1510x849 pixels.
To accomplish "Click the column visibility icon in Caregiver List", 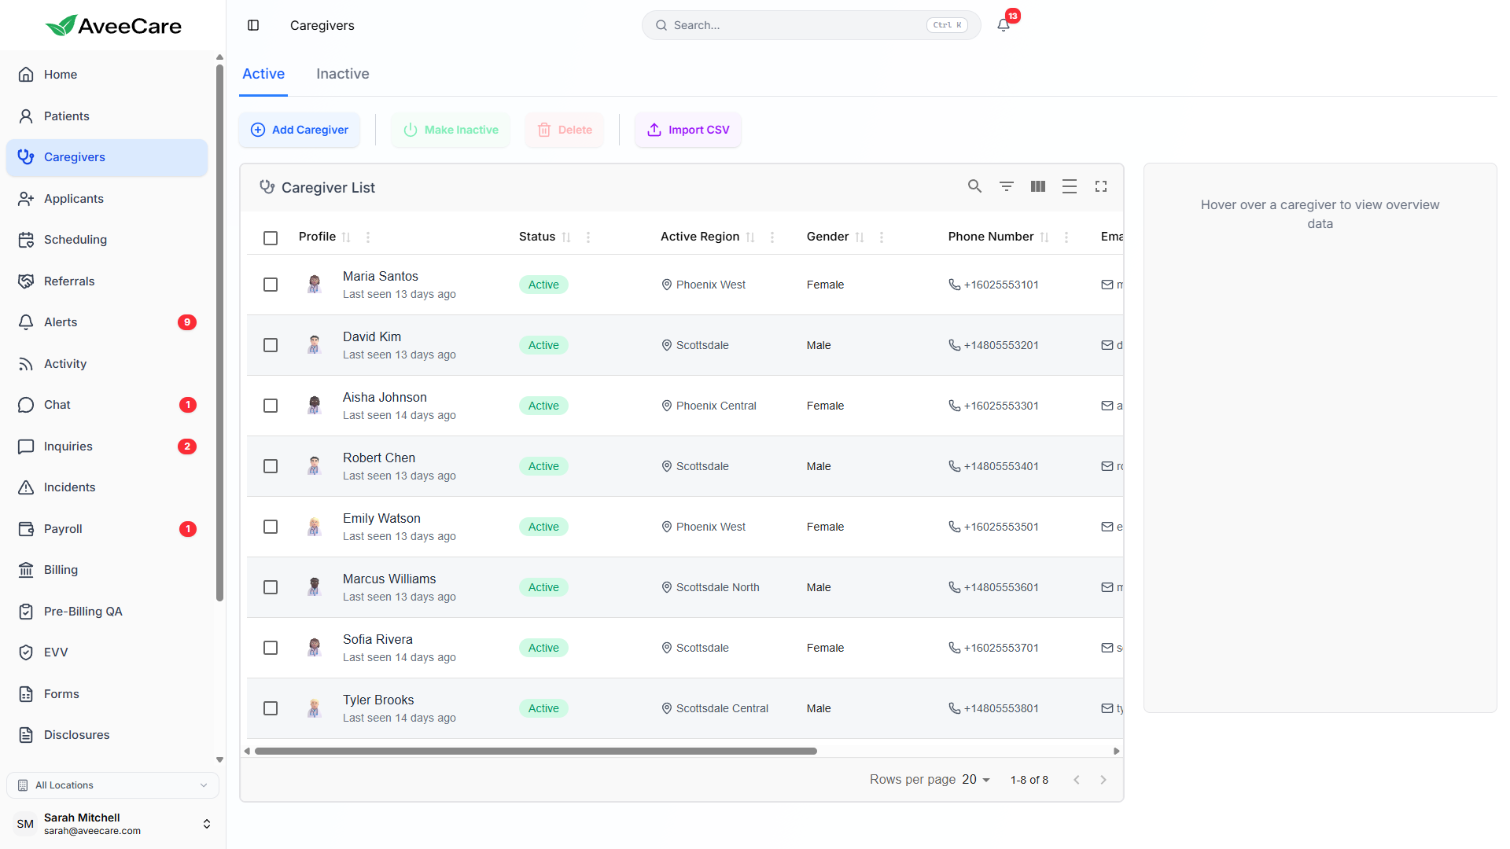I will [1037, 186].
